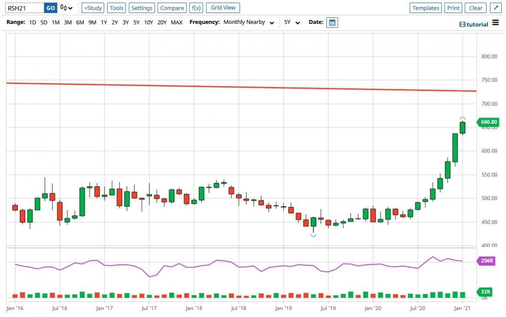Click the pop-out arrow icon

point(496,8)
